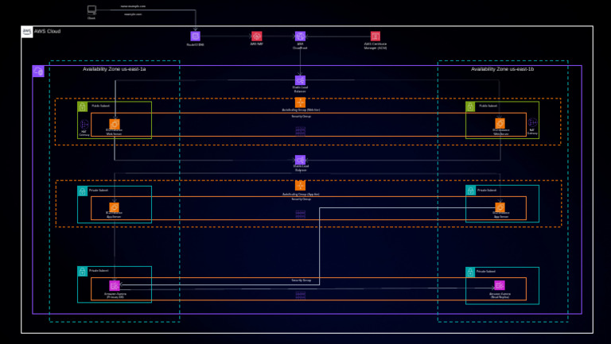Screen dimensions: 611x344
Task: Click the VPC cloud icon
Action: 38,72
